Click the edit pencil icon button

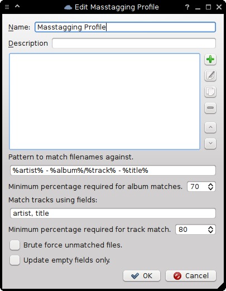coord(210,76)
